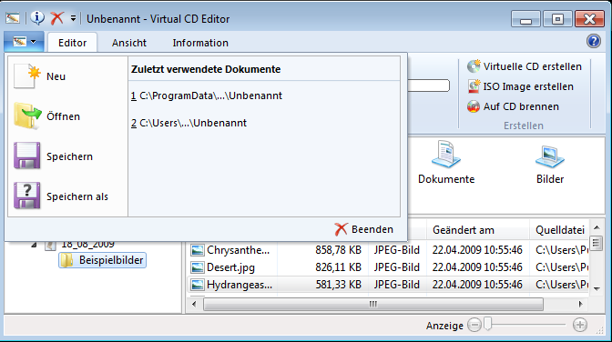Click size cell 826,11 KB

tap(339, 267)
